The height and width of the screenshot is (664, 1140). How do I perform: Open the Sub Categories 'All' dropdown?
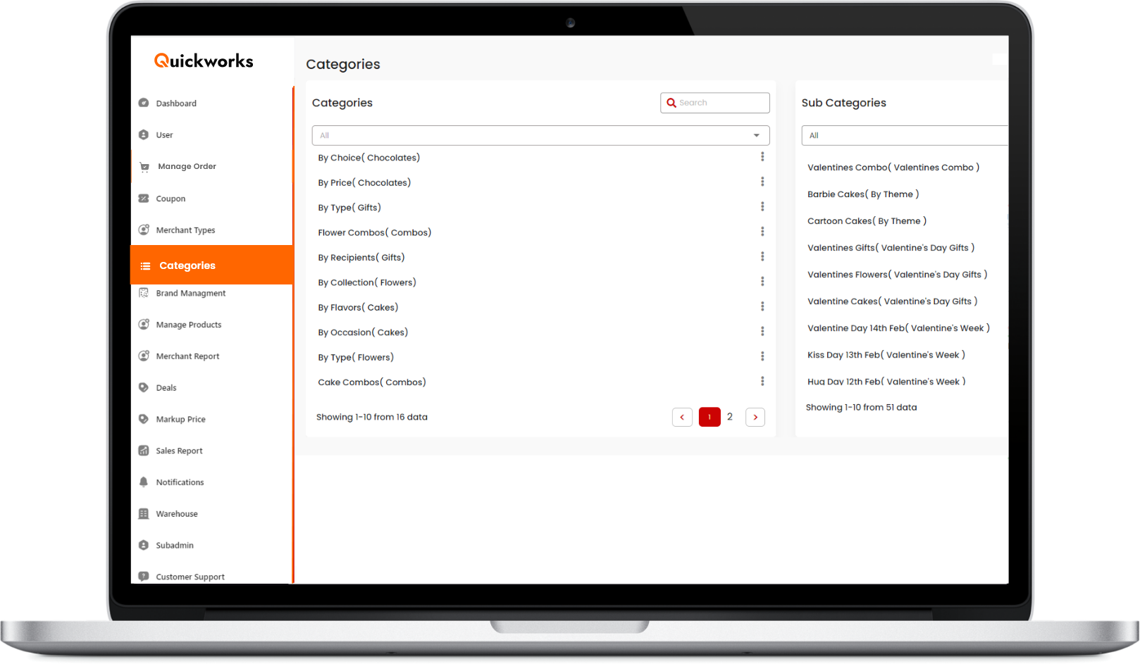point(904,135)
